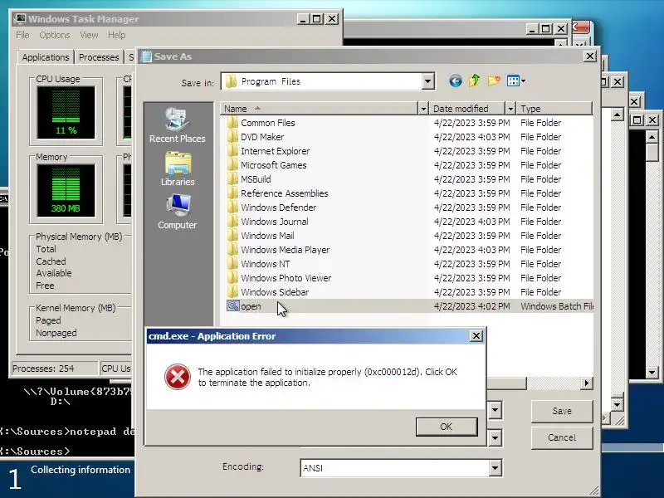Open the Date modified column dropdown
This screenshot has height=498, width=664.
click(510, 109)
